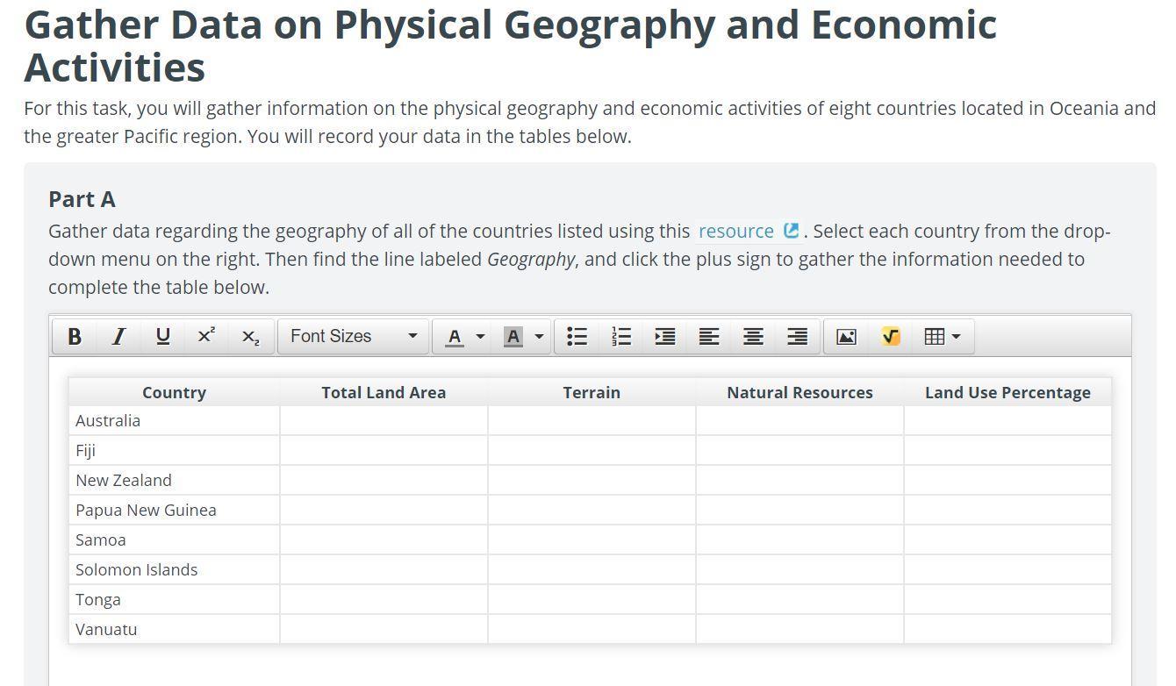Expand the background color arrow
The height and width of the screenshot is (686, 1176).
click(x=539, y=337)
